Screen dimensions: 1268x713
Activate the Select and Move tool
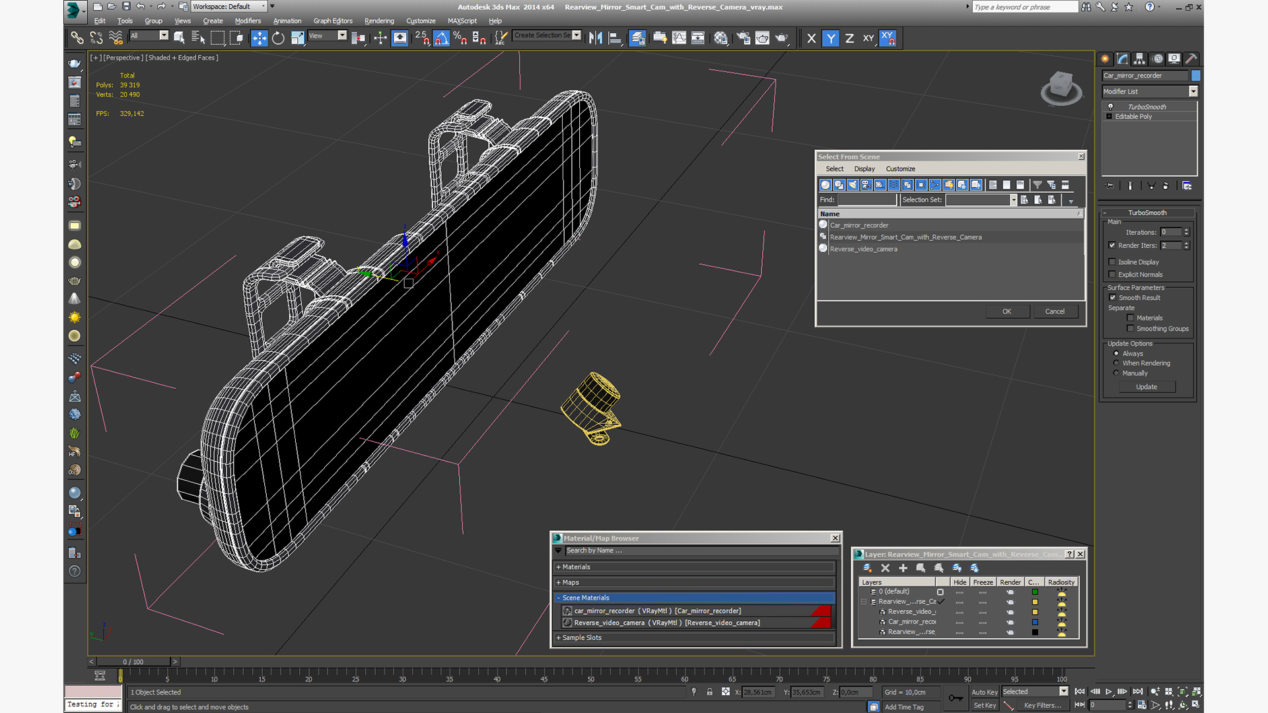[260, 38]
